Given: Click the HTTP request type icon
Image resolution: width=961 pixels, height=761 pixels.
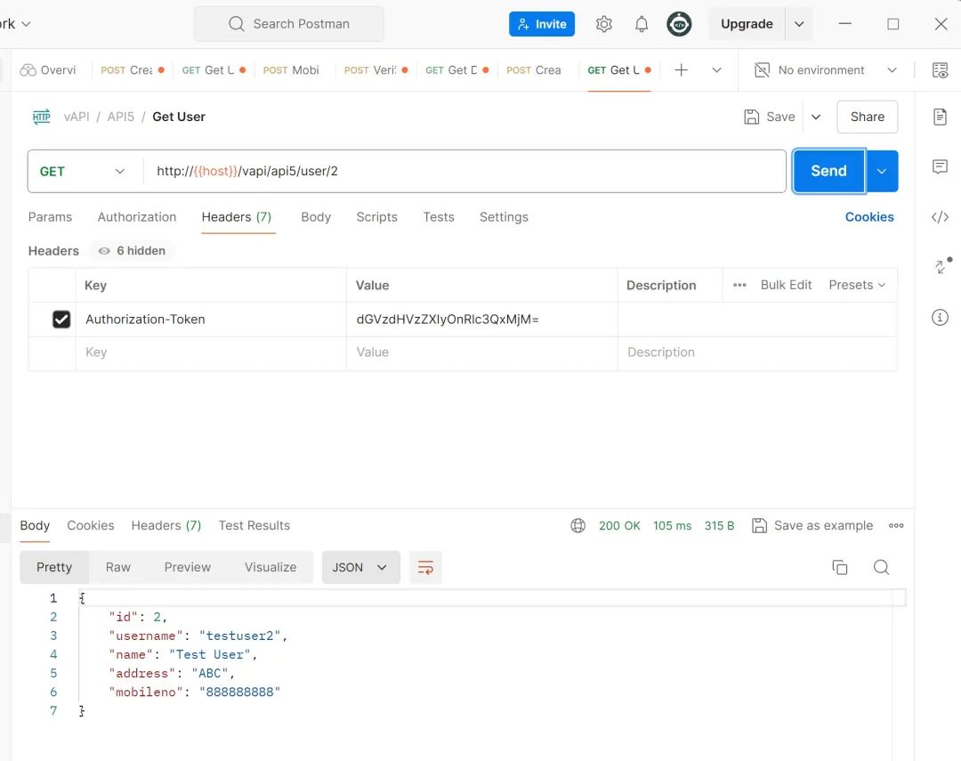Looking at the screenshot, I should tap(42, 117).
